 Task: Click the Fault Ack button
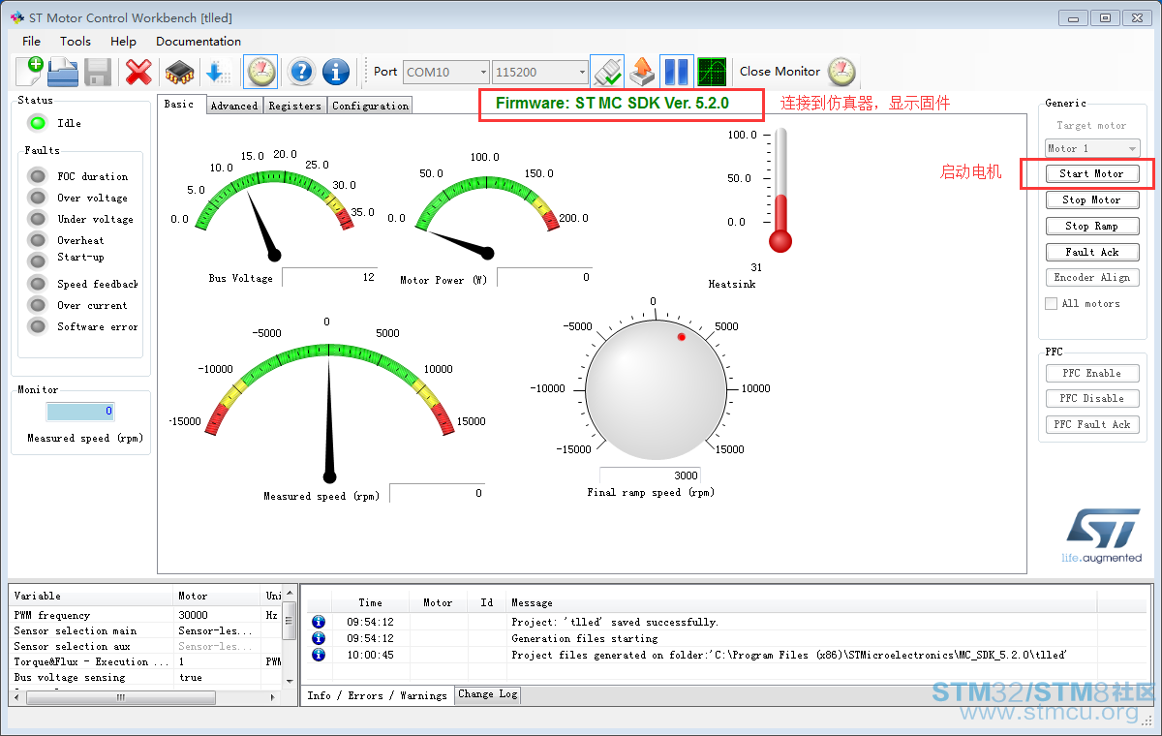(x=1092, y=252)
